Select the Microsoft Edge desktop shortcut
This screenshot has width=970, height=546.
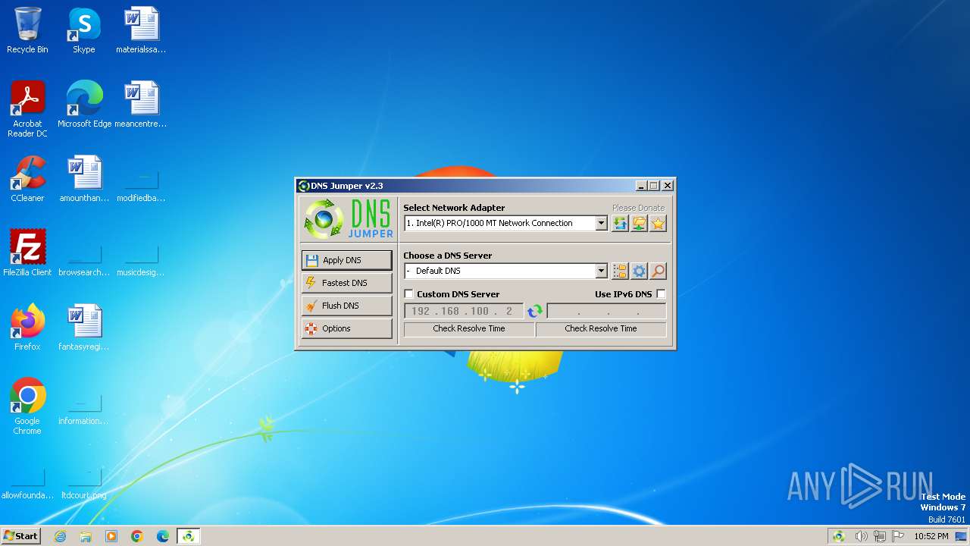tap(84, 105)
